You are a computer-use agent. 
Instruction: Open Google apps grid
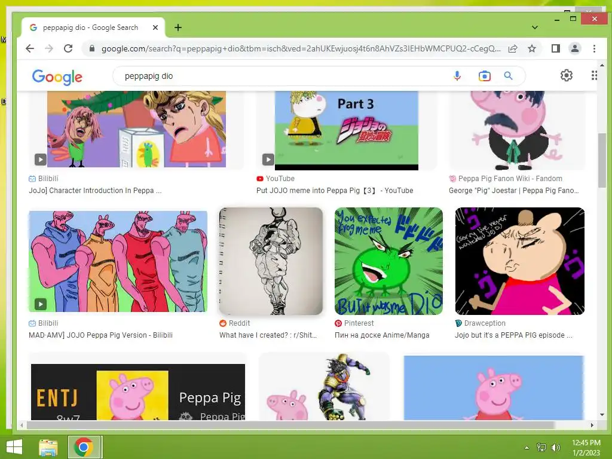(594, 75)
